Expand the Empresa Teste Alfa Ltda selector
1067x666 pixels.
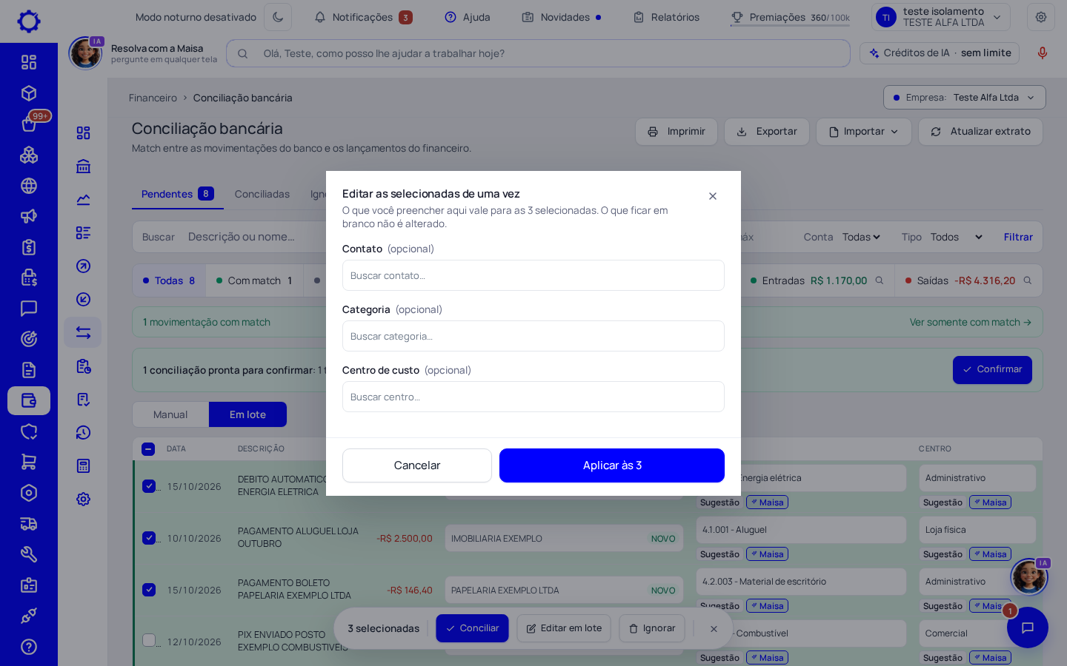click(x=964, y=98)
